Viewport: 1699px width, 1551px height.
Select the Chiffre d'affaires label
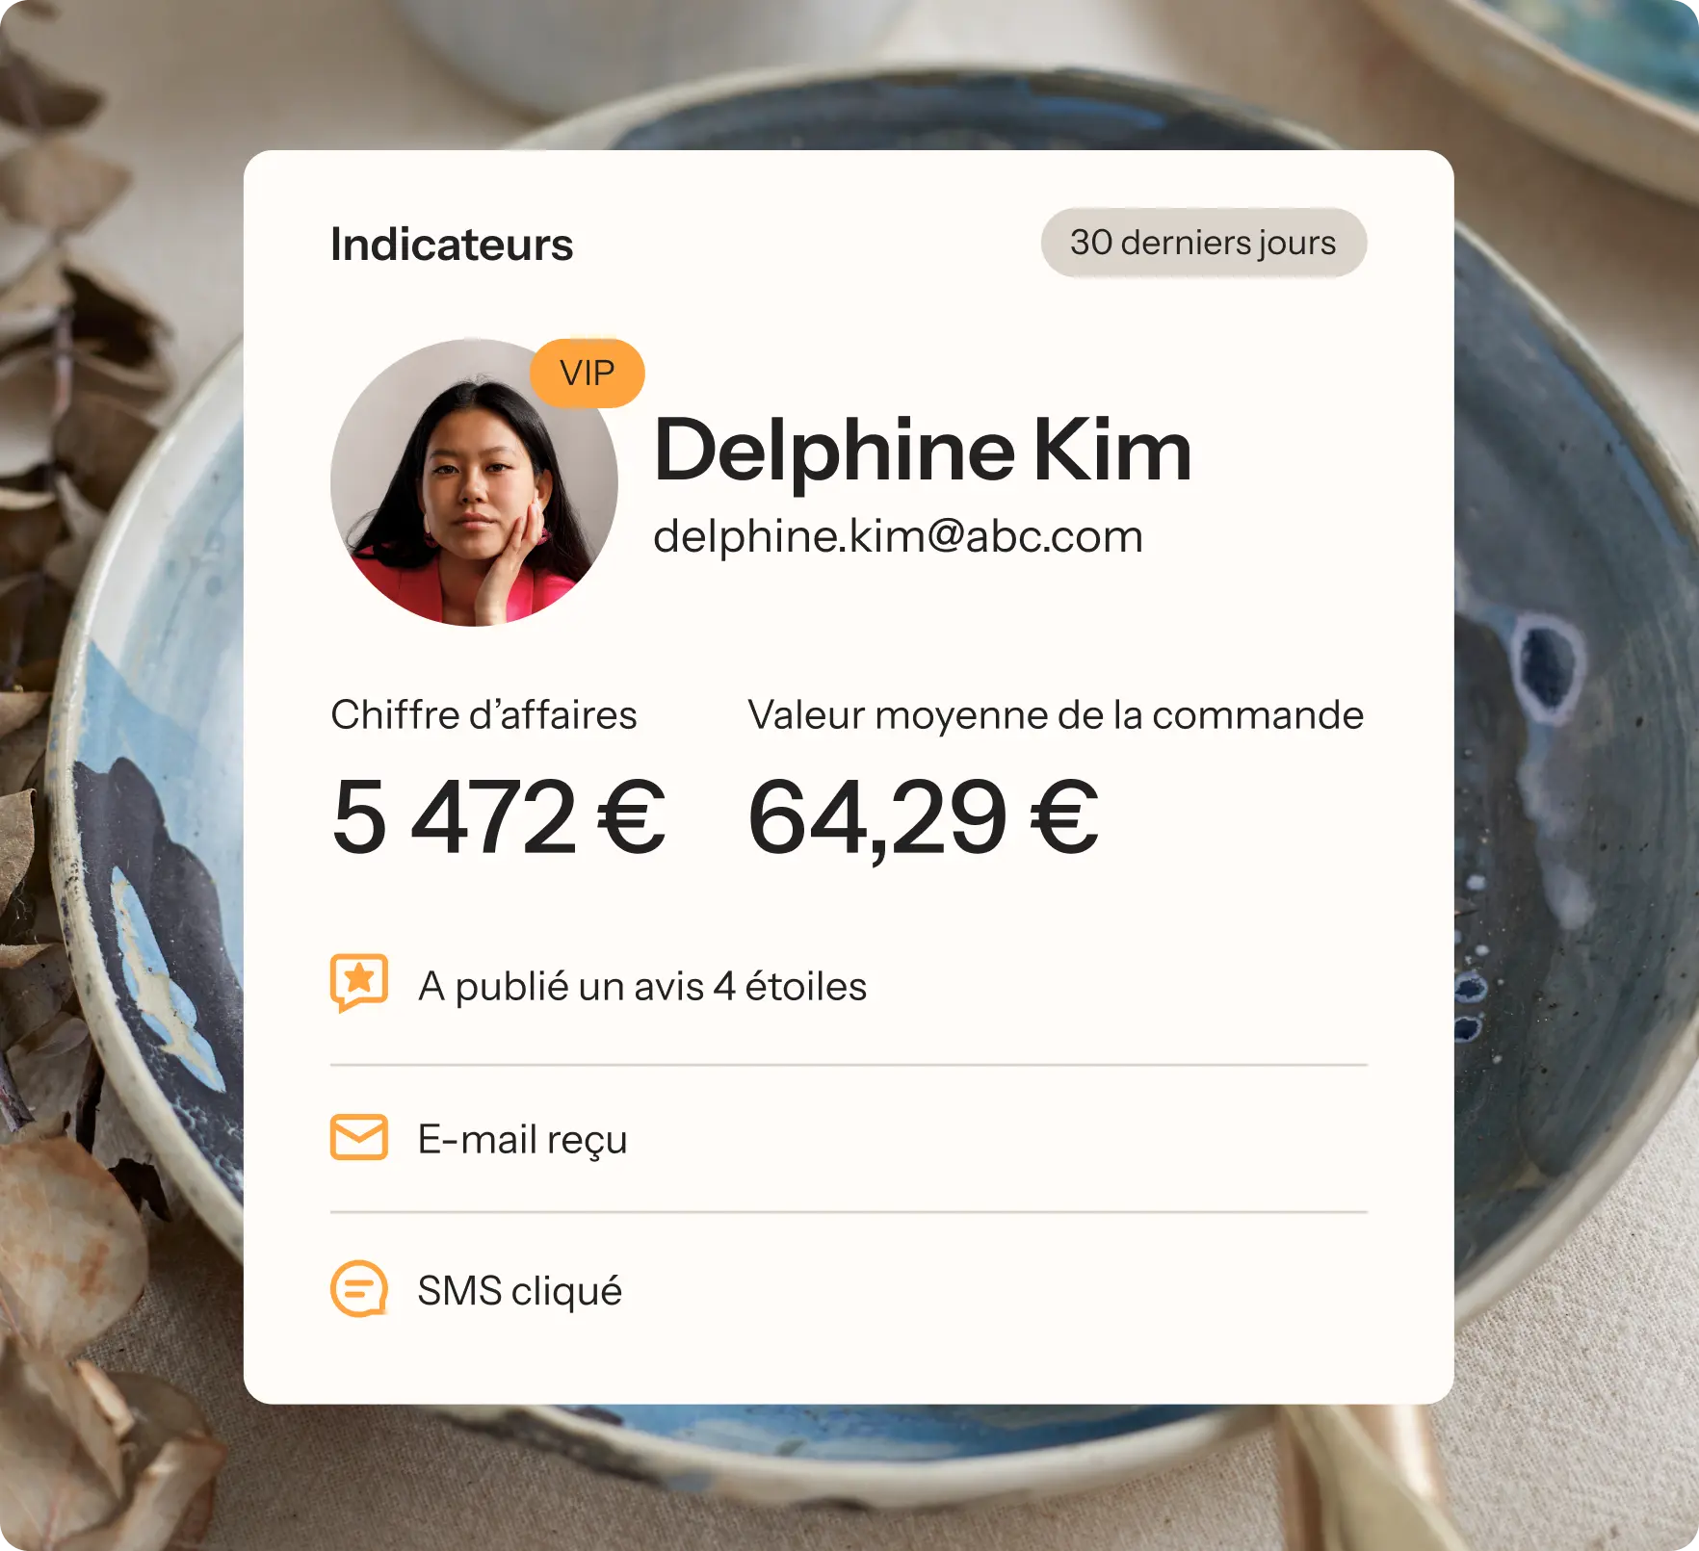tap(484, 715)
